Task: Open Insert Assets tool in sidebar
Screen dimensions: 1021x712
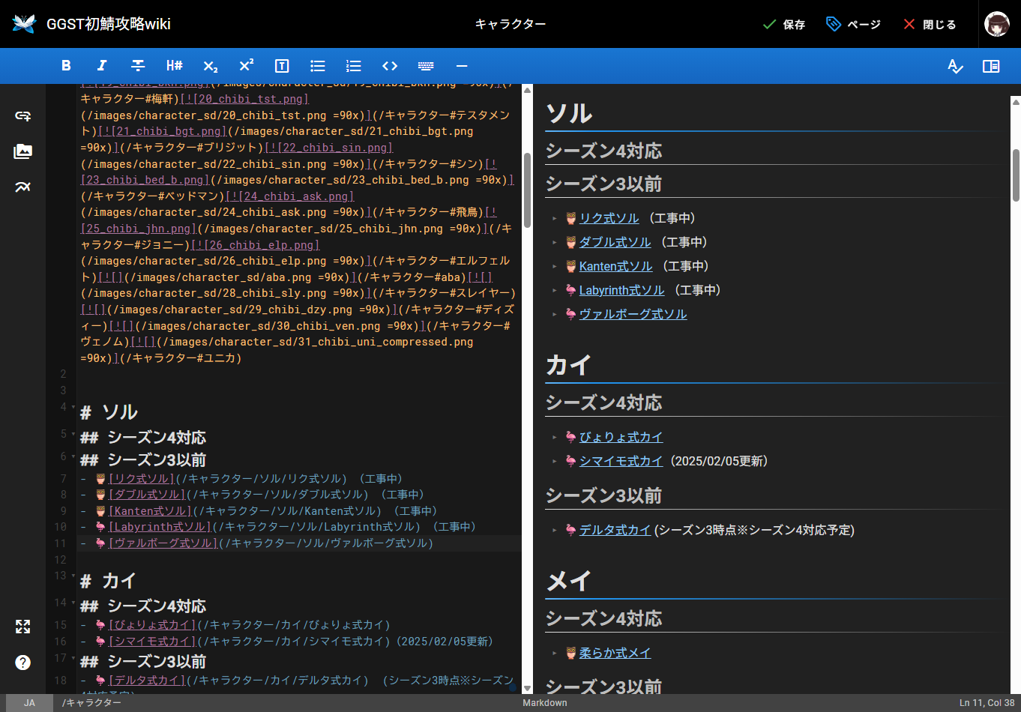Action: pos(22,151)
